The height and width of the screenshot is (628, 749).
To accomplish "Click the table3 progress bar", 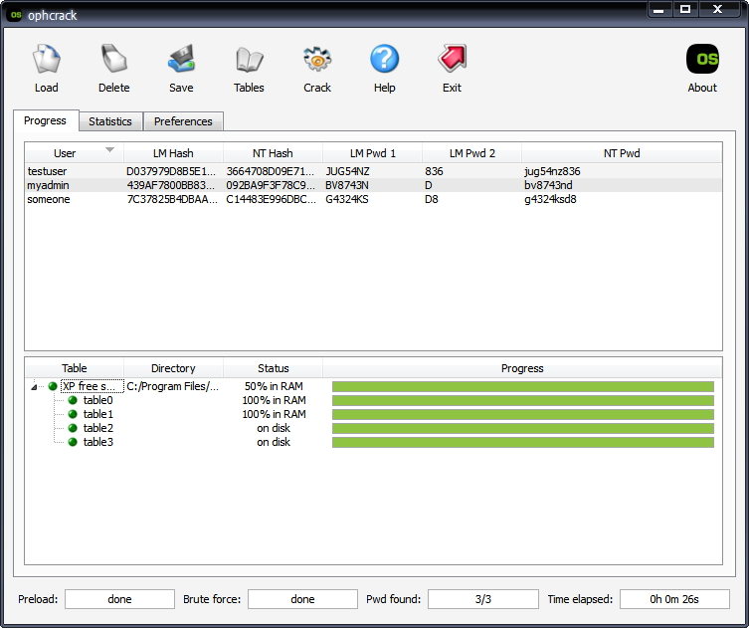I will [x=523, y=442].
